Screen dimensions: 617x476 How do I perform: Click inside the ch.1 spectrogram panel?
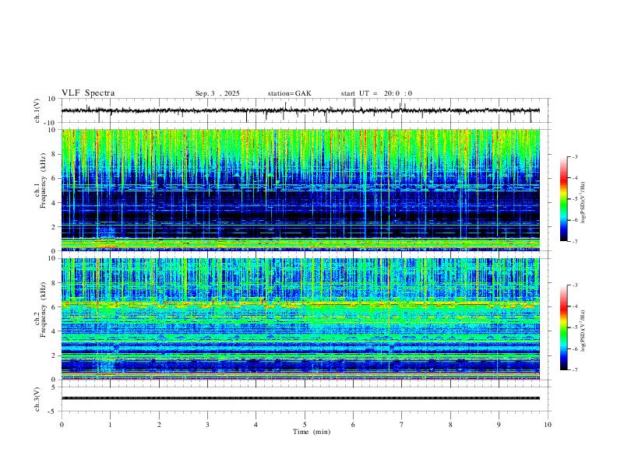300,190
